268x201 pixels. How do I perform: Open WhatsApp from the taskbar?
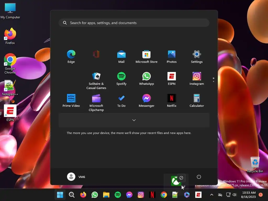point(95,195)
